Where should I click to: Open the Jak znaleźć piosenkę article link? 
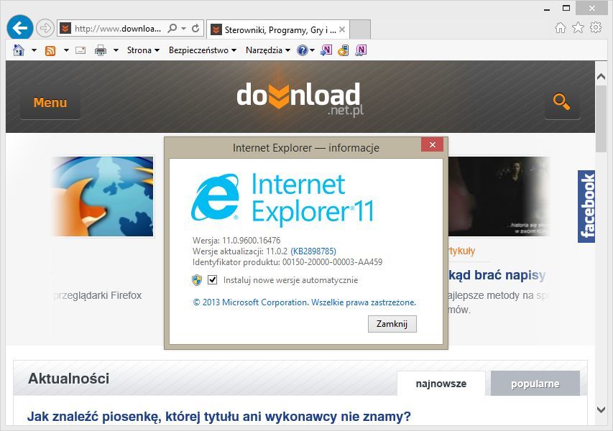219,416
